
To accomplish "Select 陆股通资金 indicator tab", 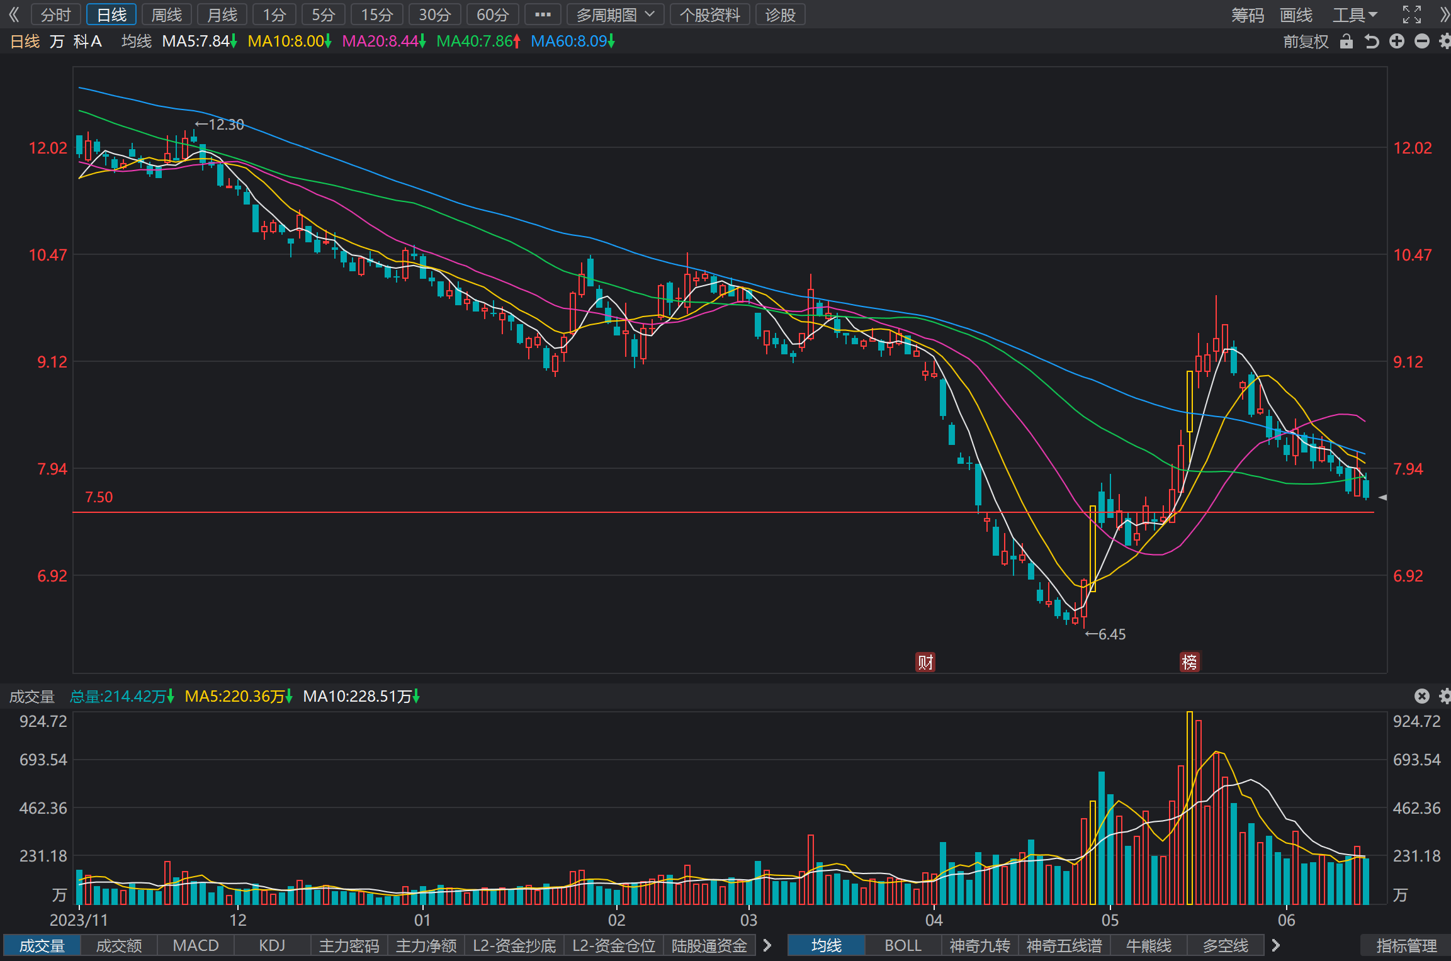I will click(709, 945).
